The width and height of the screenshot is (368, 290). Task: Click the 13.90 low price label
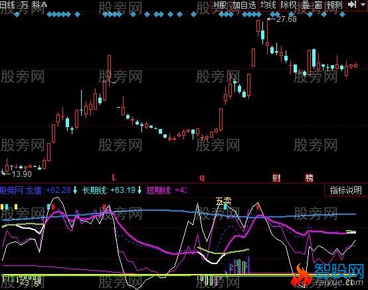22,174
